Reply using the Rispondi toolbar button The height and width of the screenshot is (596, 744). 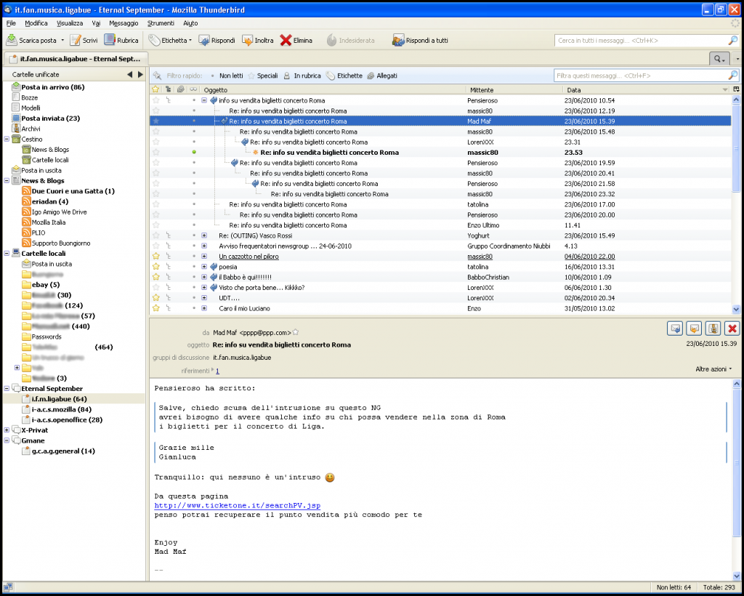tap(217, 40)
